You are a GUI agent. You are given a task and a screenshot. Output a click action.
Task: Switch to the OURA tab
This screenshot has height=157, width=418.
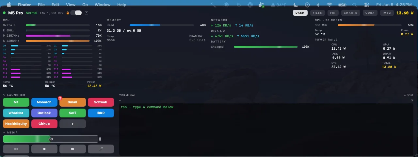tap(370, 13)
